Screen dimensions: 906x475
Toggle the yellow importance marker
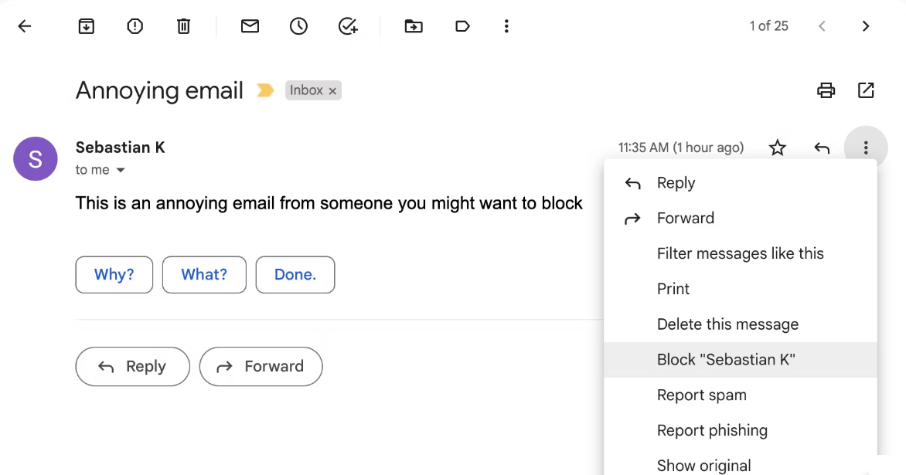coord(265,90)
